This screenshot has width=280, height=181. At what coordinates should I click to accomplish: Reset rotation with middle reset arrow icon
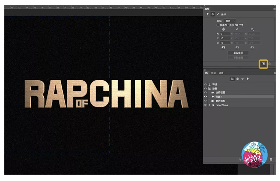(237, 48)
